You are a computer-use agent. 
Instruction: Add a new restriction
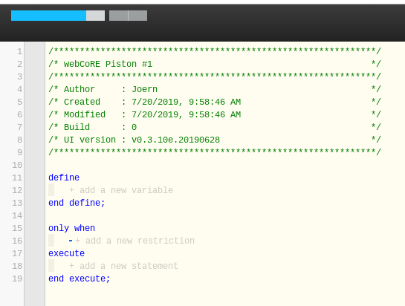point(135,241)
